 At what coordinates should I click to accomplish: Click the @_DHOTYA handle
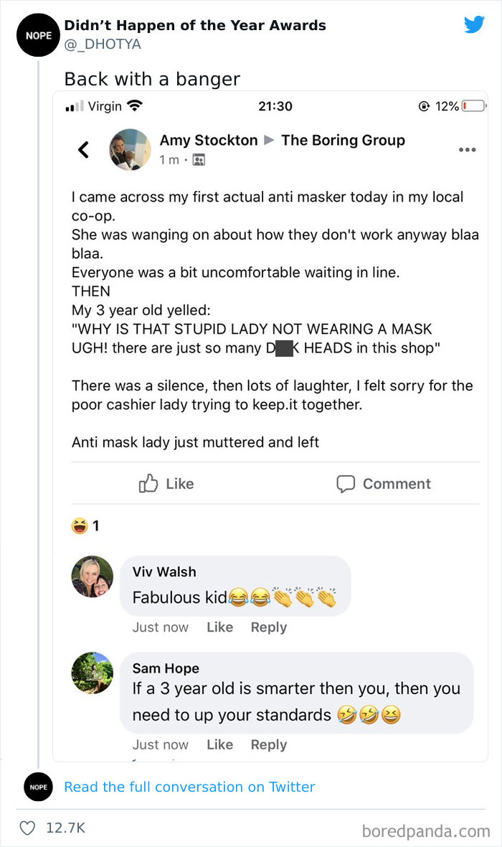coord(103,45)
